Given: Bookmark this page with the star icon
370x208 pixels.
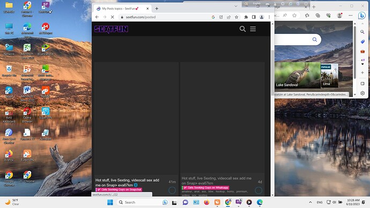Looking at the screenshot, I should [236, 17].
